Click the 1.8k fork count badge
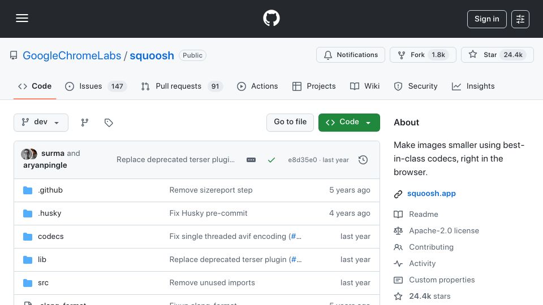The width and height of the screenshot is (543, 305). click(x=438, y=55)
